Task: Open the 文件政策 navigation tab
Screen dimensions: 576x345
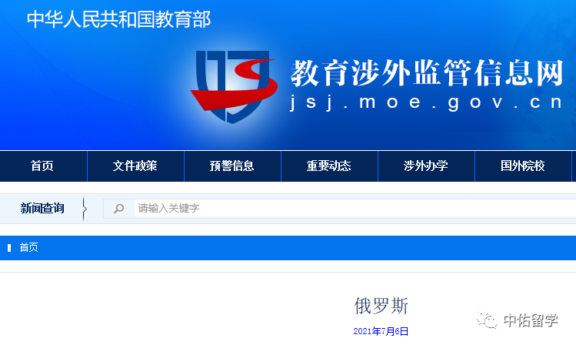Action: coord(135,166)
